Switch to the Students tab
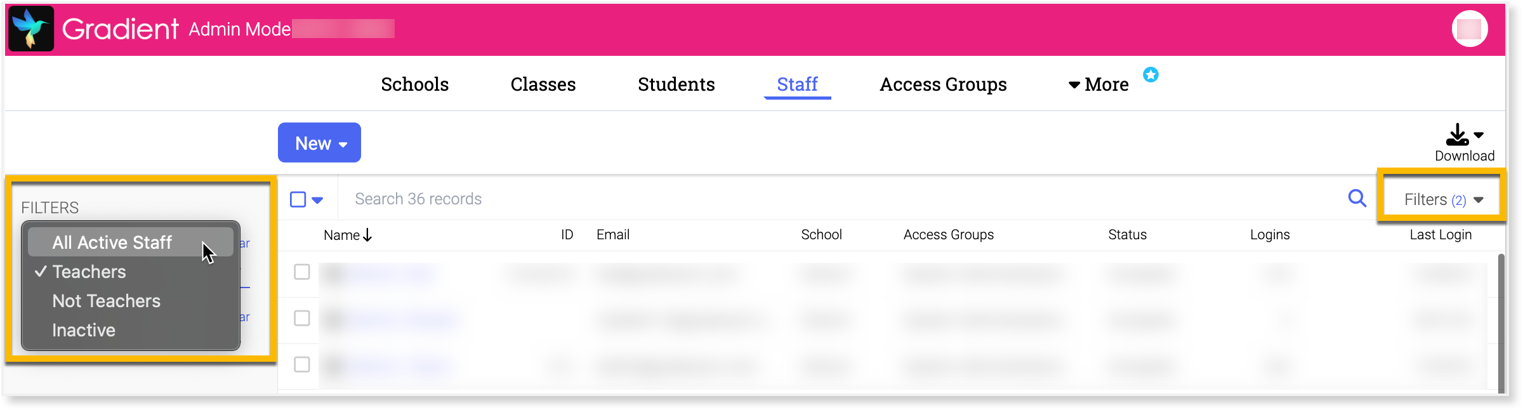The height and width of the screenshot is (410, 1523). [x=676, y=84]
